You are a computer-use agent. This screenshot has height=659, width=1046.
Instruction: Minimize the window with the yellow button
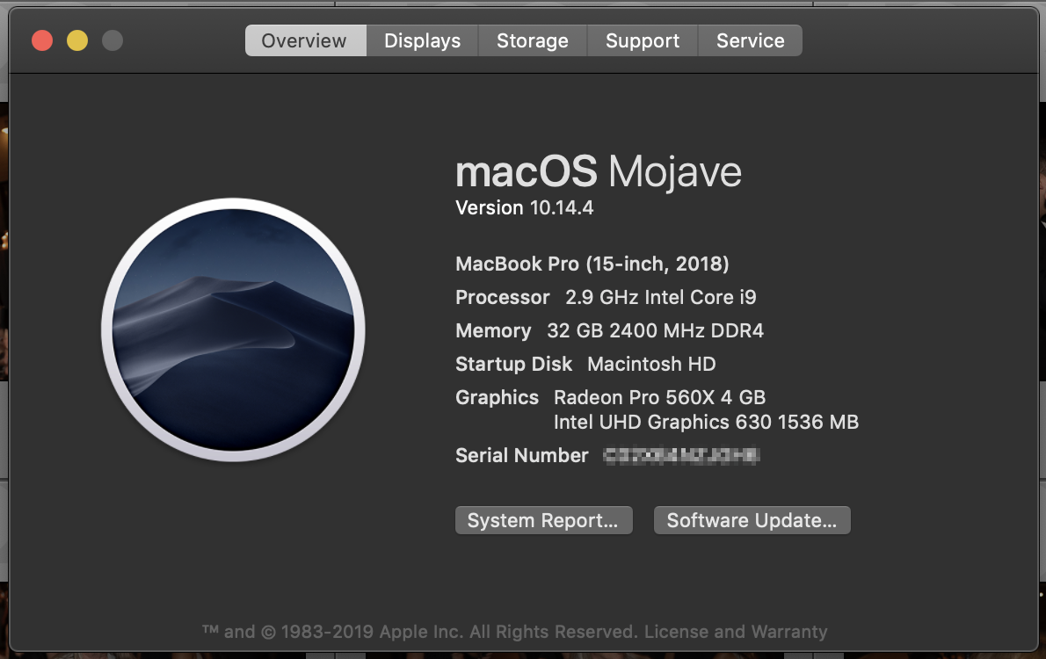tap(77, 40)
